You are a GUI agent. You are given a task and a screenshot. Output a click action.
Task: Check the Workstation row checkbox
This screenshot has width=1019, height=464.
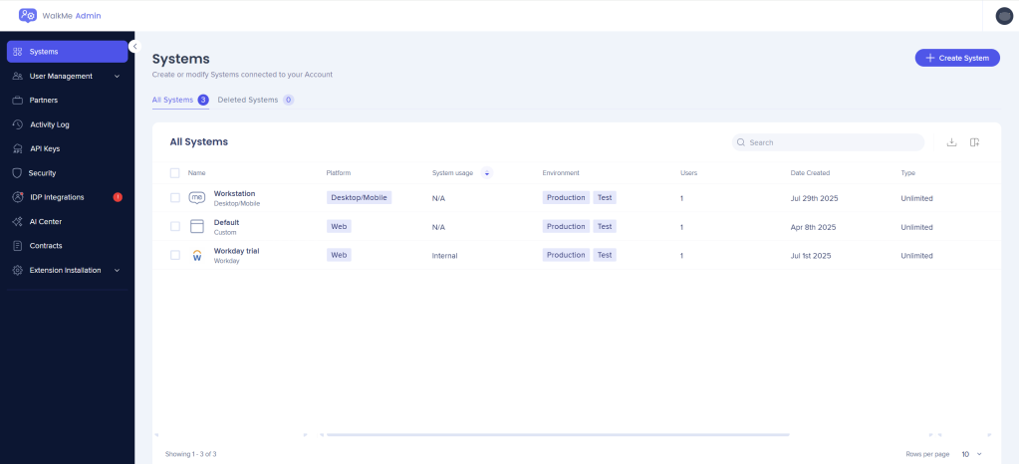pos(175,198)
